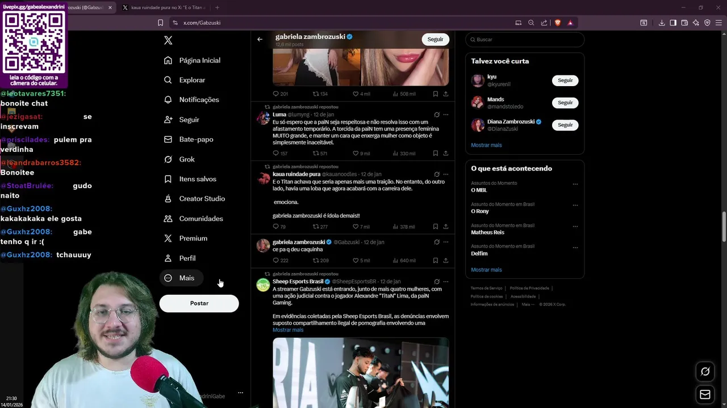The image size is (727, 408).
Task: Switch to the kaua ruindade pura no X tab
Action: 164,7
